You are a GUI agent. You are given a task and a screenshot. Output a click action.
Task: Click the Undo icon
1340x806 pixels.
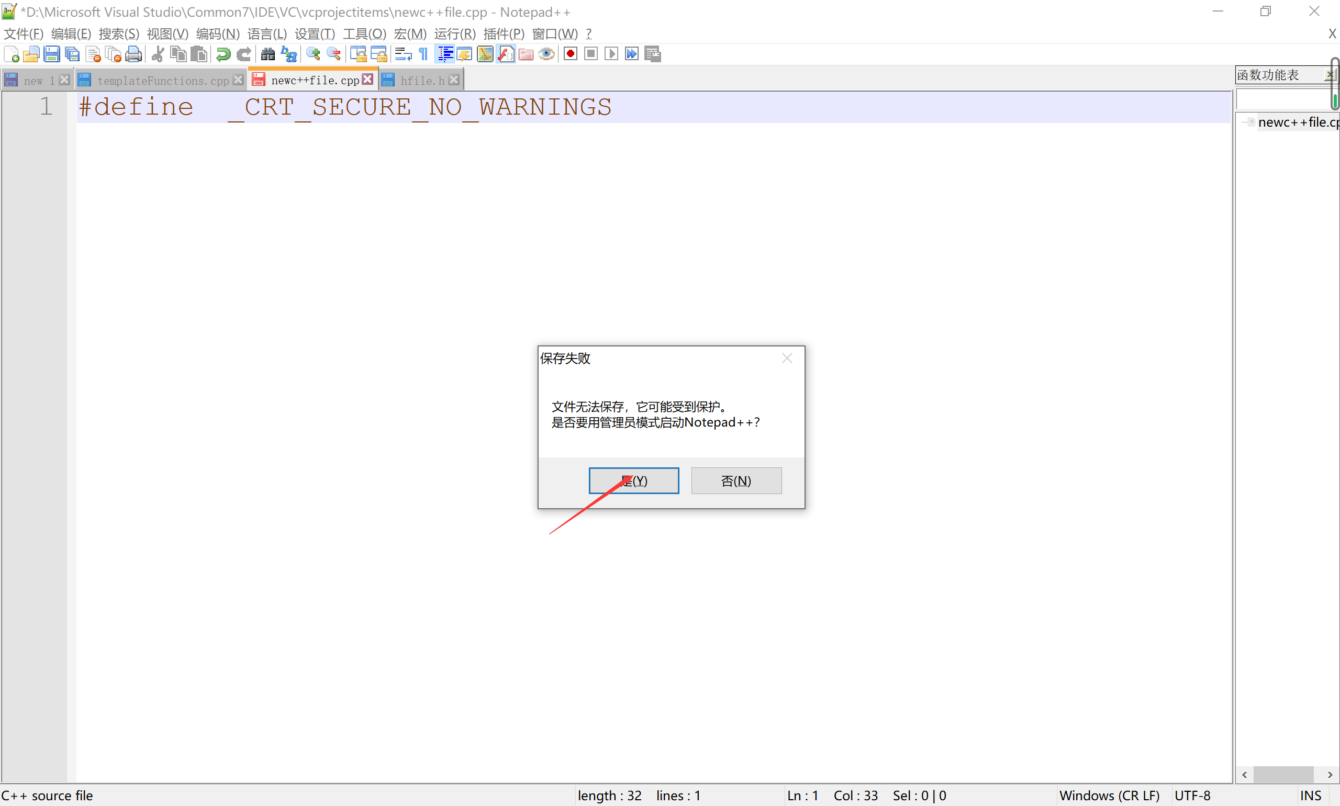point(222,54)
